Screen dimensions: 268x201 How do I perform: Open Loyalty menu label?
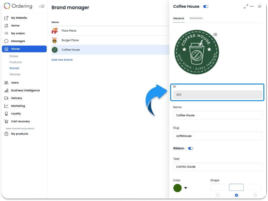click(x=16, y=113)
